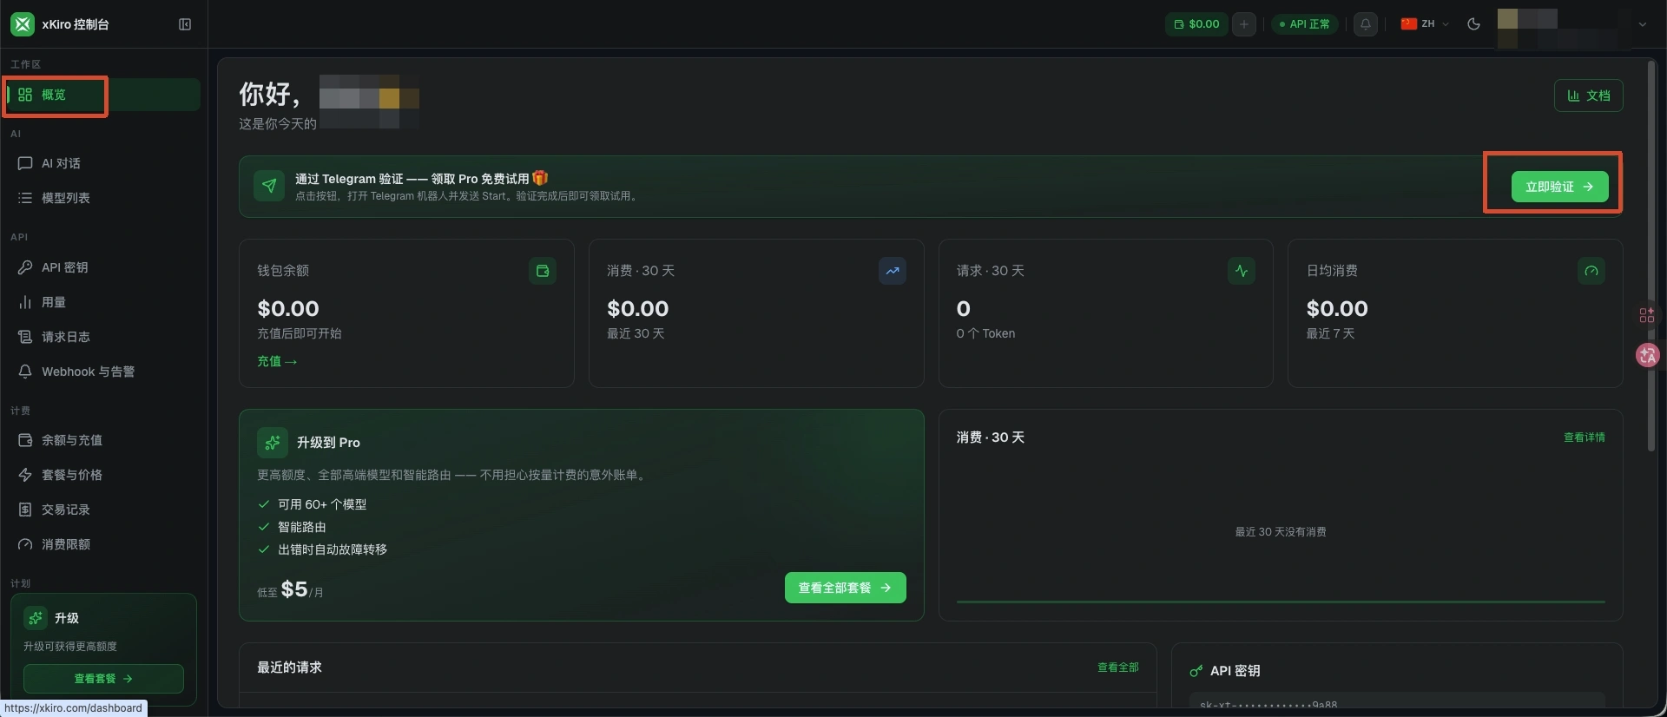
Task: Click the sparkle icon in the sidebar 升级 card
Action: click(x=36, y=618)
